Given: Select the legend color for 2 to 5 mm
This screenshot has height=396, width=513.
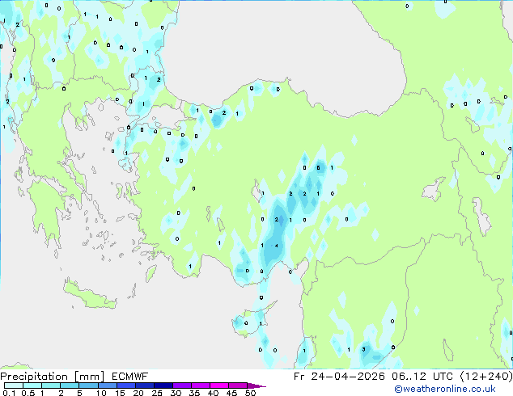Looking at the screenshot, I should (x=70, y=385).
